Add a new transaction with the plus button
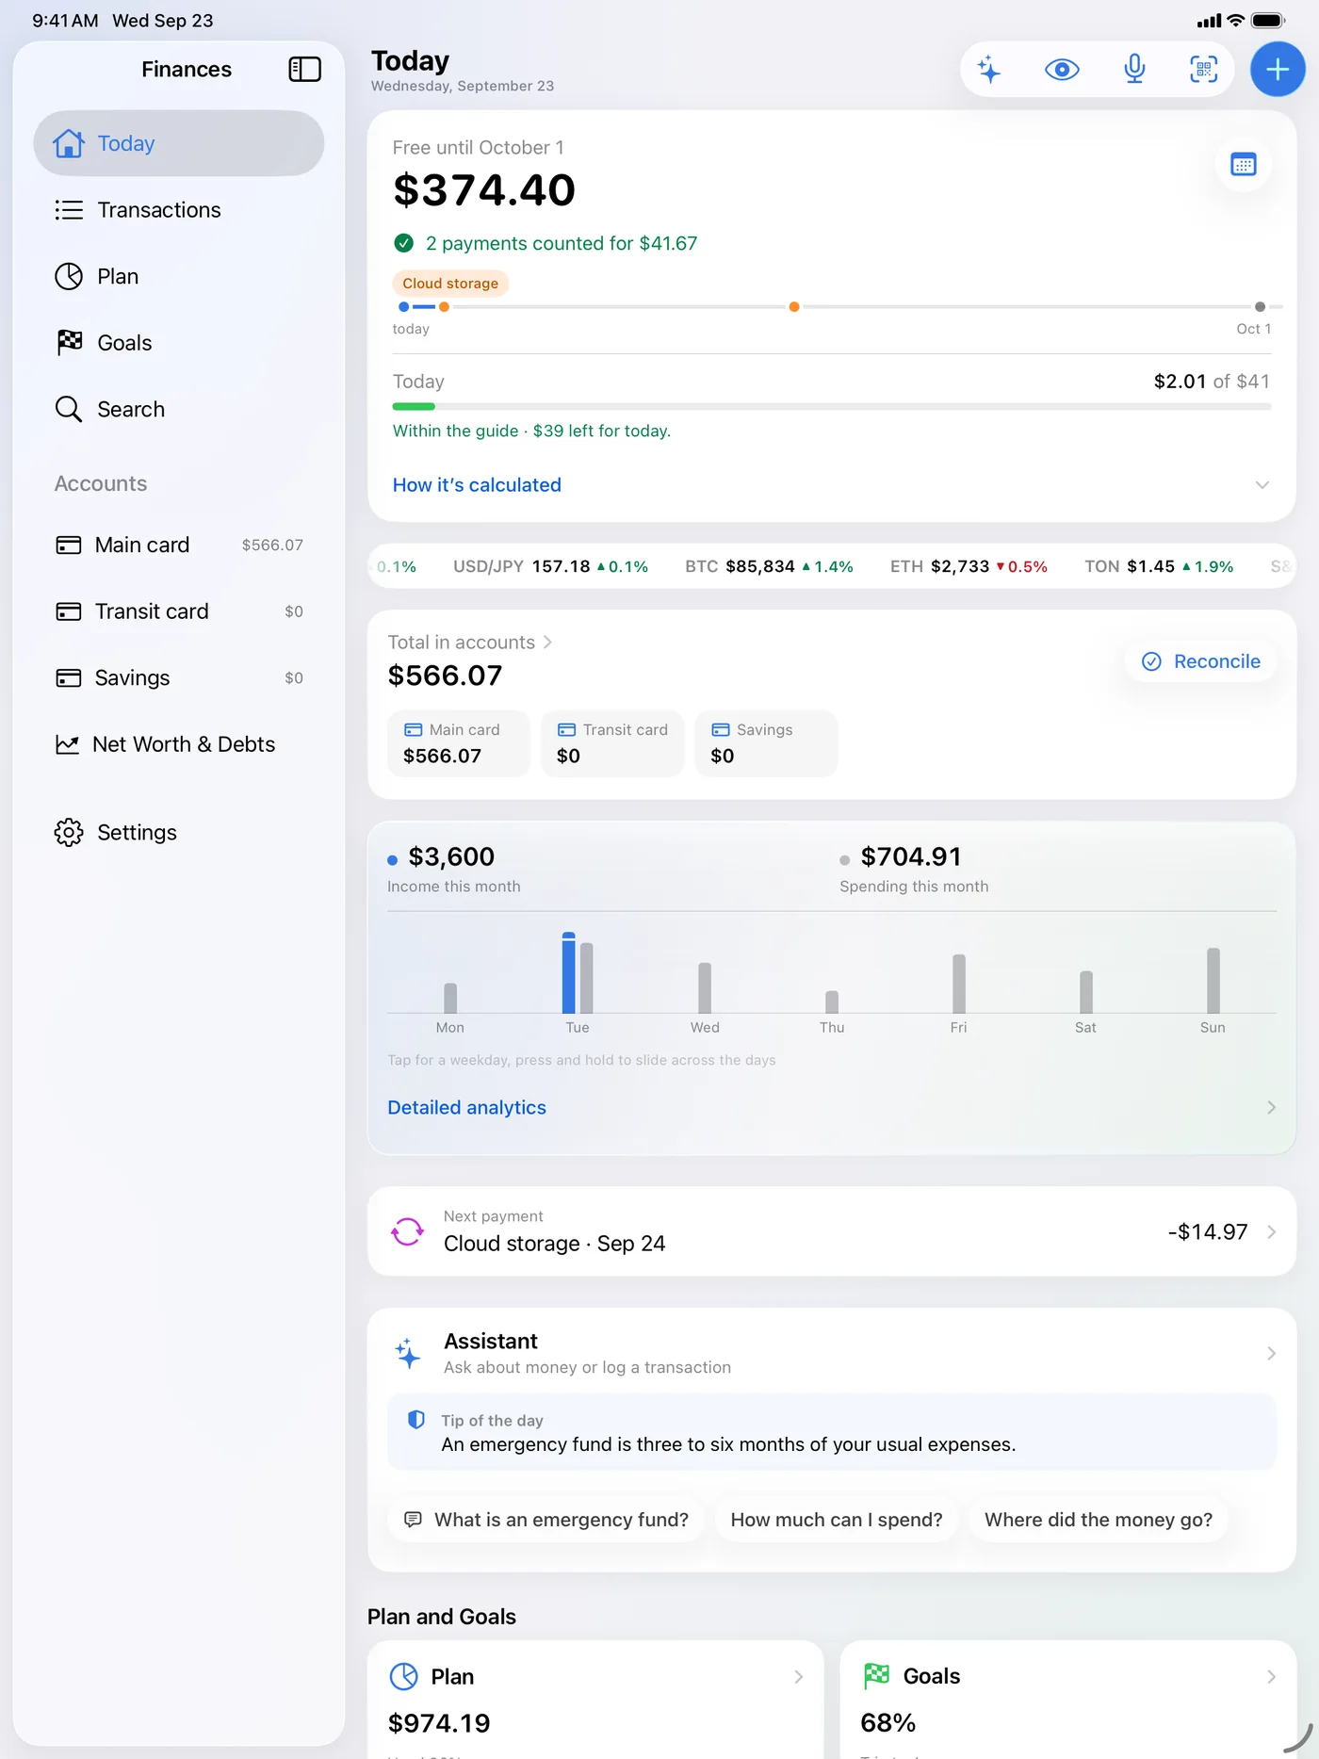Image resolution: width=1319 pixels, height=1759 pixels. tap(1278, 69)
